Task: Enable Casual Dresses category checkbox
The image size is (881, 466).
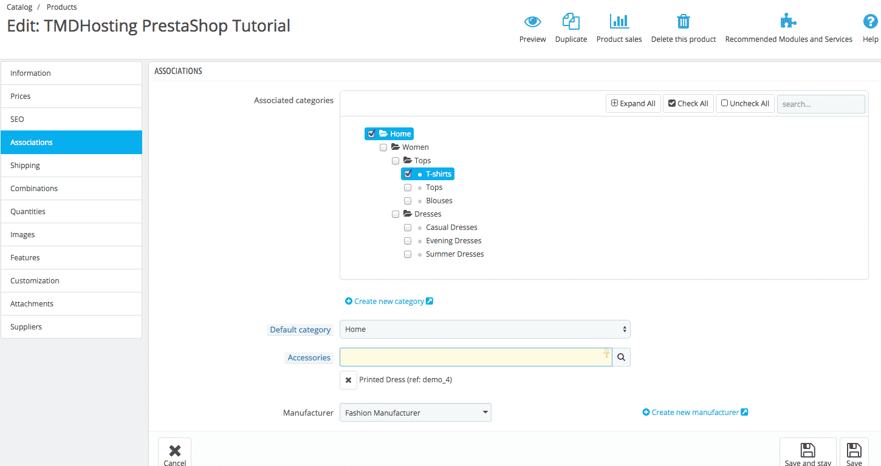Action: coord(408,227)
